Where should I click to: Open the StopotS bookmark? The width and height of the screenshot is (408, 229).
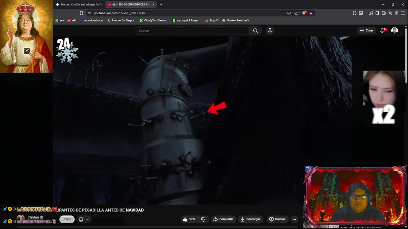[212, 20]
